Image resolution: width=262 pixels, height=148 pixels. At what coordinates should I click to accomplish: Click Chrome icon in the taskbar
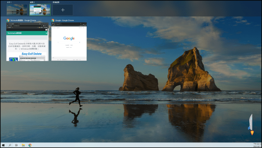point(30,145)
